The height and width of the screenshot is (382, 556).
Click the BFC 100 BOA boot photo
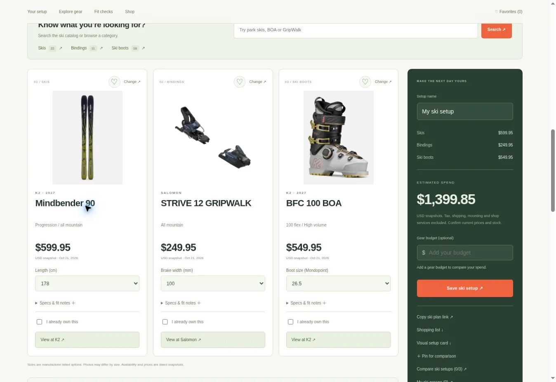(339, 137)
